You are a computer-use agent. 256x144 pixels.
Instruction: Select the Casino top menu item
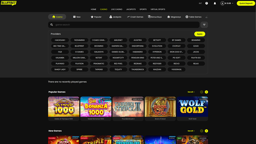104,9
